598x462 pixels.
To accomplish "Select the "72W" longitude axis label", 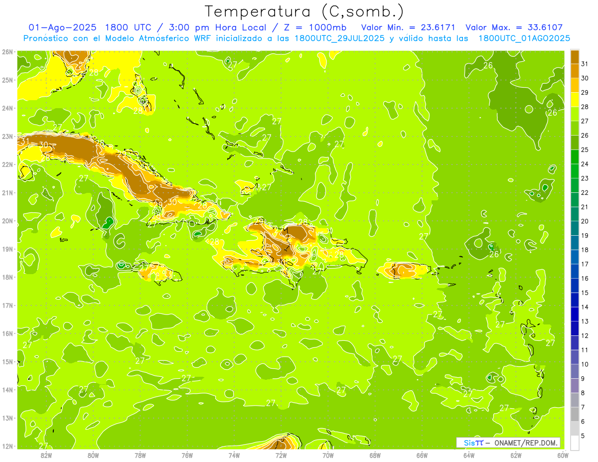I will pyautogui.click(x=281, y=455).
